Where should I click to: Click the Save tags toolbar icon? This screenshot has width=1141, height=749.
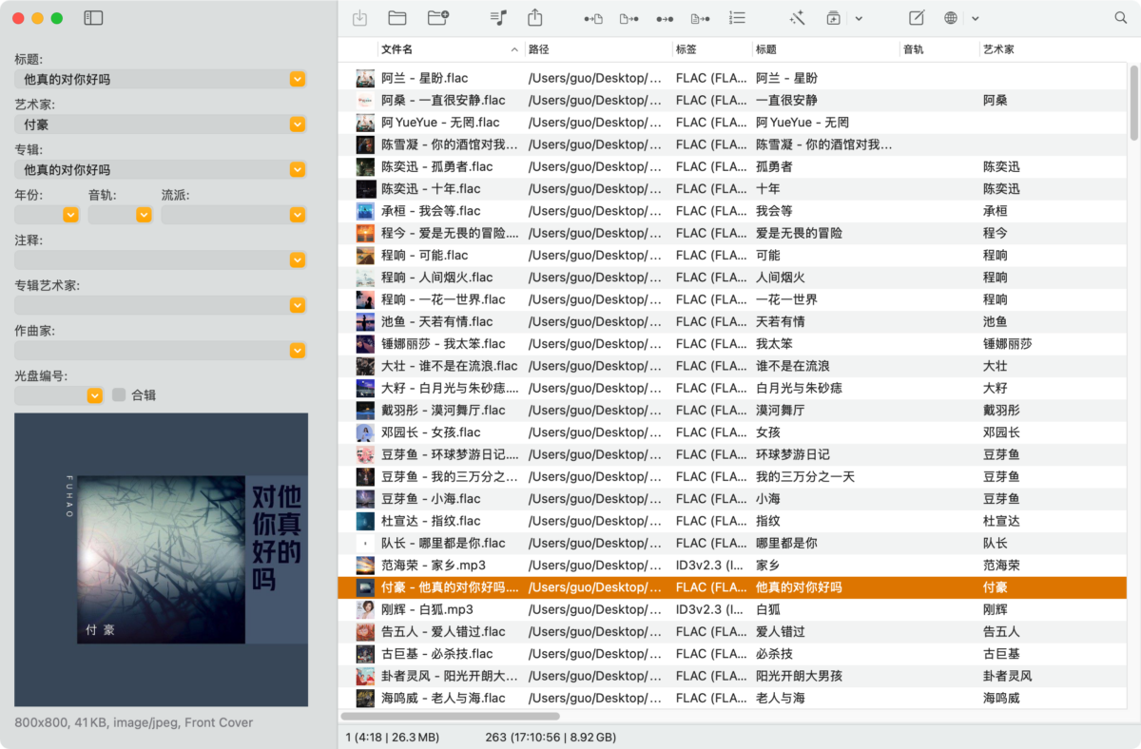[359, 18]
